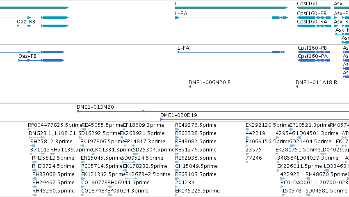The height and width of the screenshot is (197, 349).
Task: Select the DMG2B.1_1.L08.C1 EST feature
Action: pyautogui.click(x=37, y=137)
